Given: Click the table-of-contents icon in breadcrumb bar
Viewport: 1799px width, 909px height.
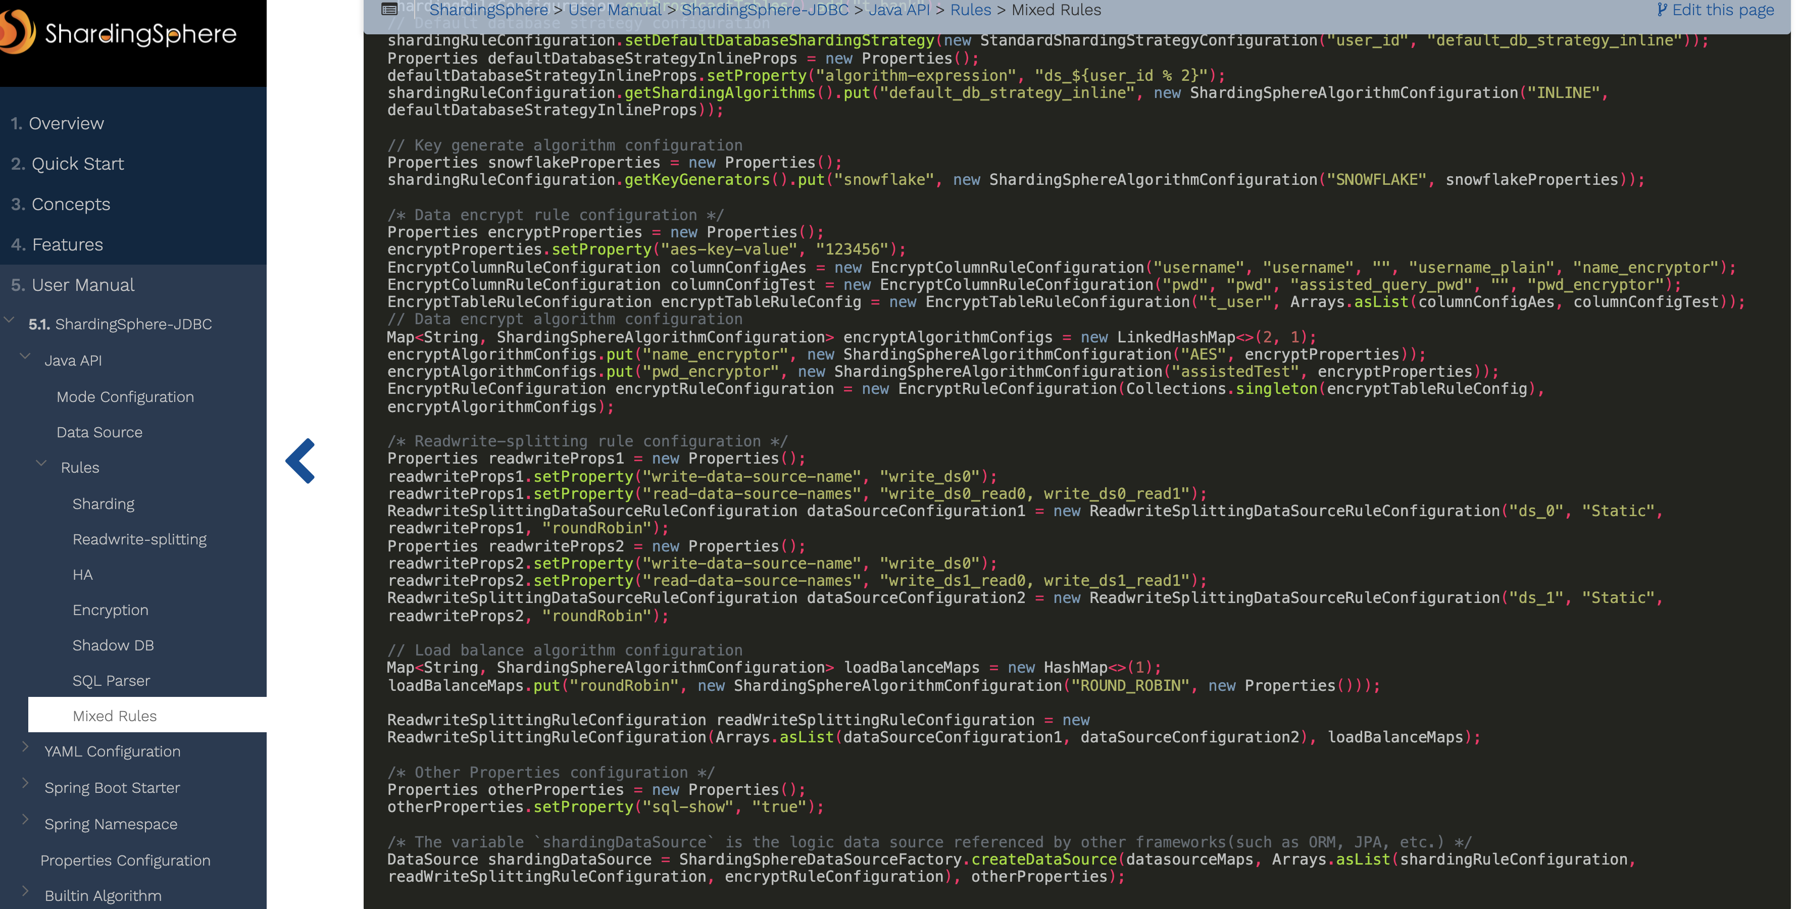Looking at the screenshot, I should pos(390,10).
